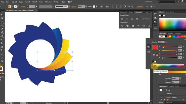Open the Window menu
The width and height of the screenshot is (186, 104).
click(49, 2)
